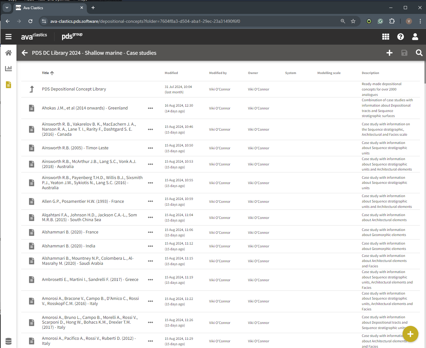The height and width of the screenshot is (348, 426).
Task: Click document icon for Ahokas Greenland row
Action: [32, 108]
